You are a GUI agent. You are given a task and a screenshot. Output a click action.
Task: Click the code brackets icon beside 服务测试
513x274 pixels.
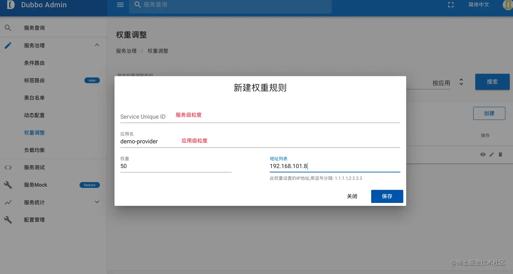(8, 167)
